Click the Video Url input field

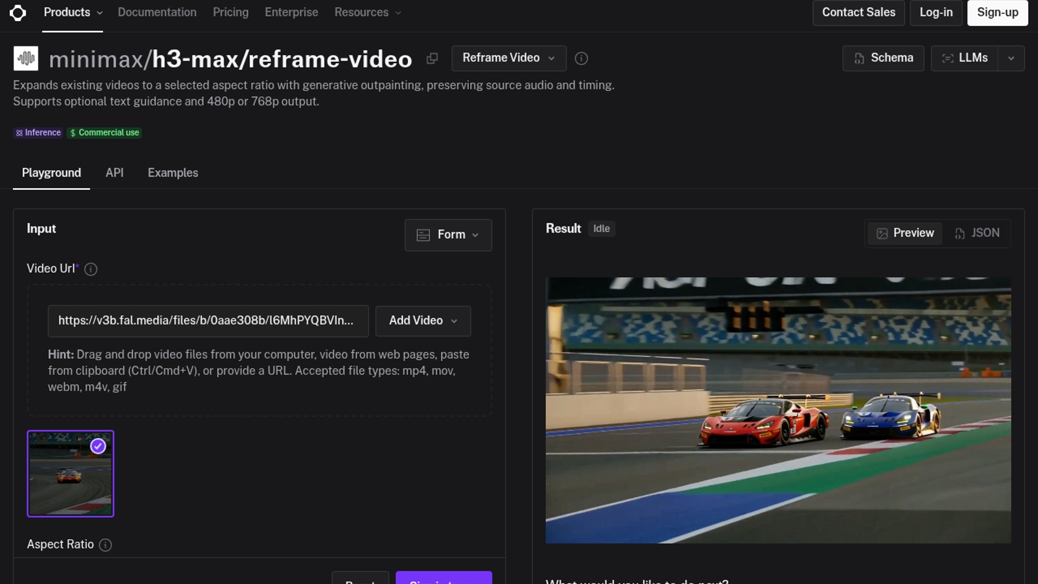(208, 321)
